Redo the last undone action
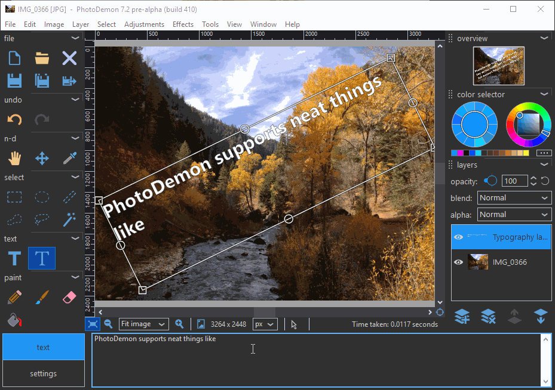The image size is (555, 390). 42,119
